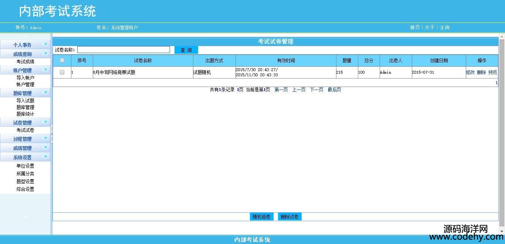The height and width of the screenshot is (244, 505).
Task: Click the arrow icon beside 个人事务
Action: tap(45, 44)
